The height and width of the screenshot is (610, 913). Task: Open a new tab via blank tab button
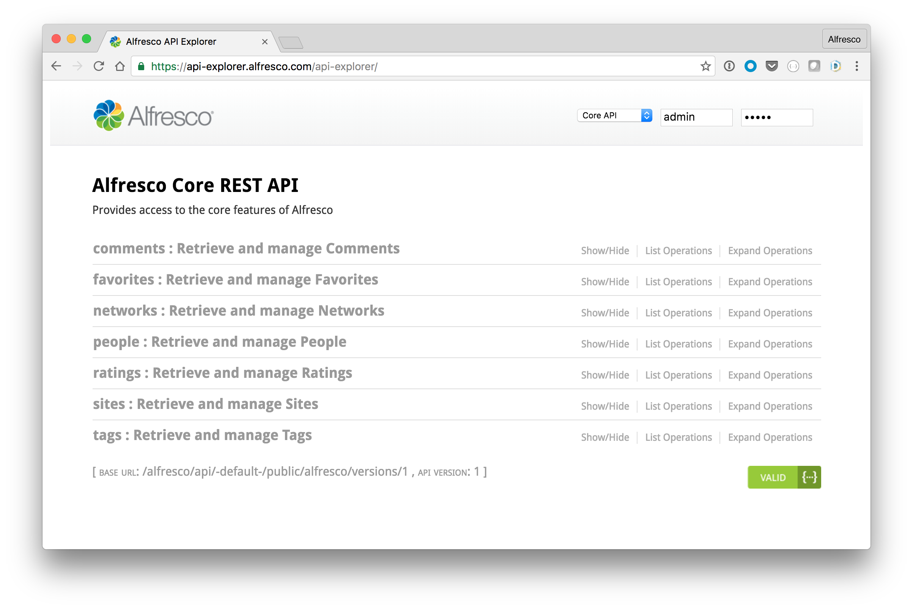pos(291,42)
